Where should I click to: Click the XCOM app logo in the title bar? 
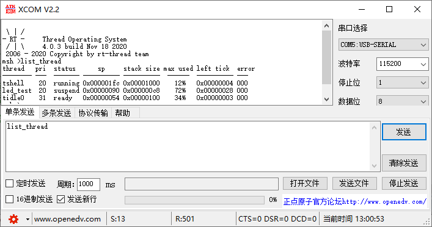coord(10,9)
